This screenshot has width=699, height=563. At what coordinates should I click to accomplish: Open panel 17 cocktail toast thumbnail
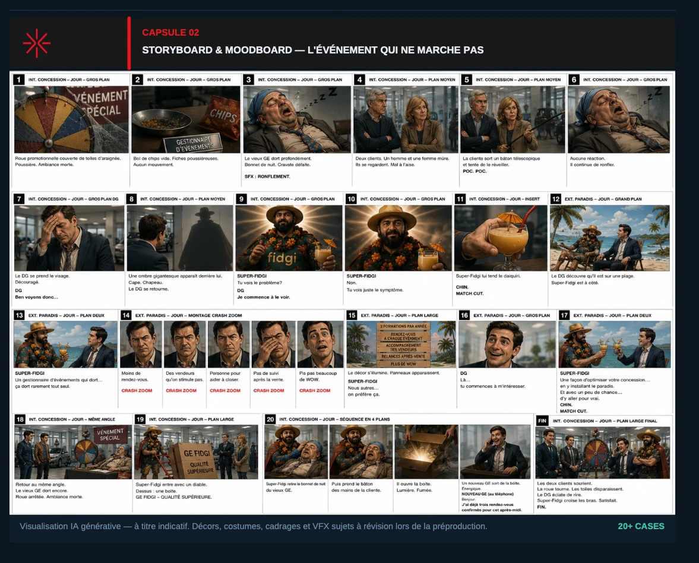(x=614, y=344)
